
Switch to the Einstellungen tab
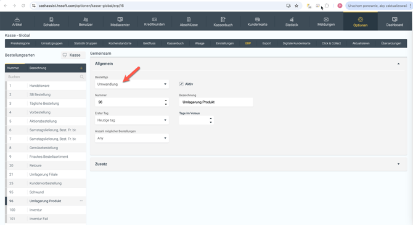[x=224, y=43]
